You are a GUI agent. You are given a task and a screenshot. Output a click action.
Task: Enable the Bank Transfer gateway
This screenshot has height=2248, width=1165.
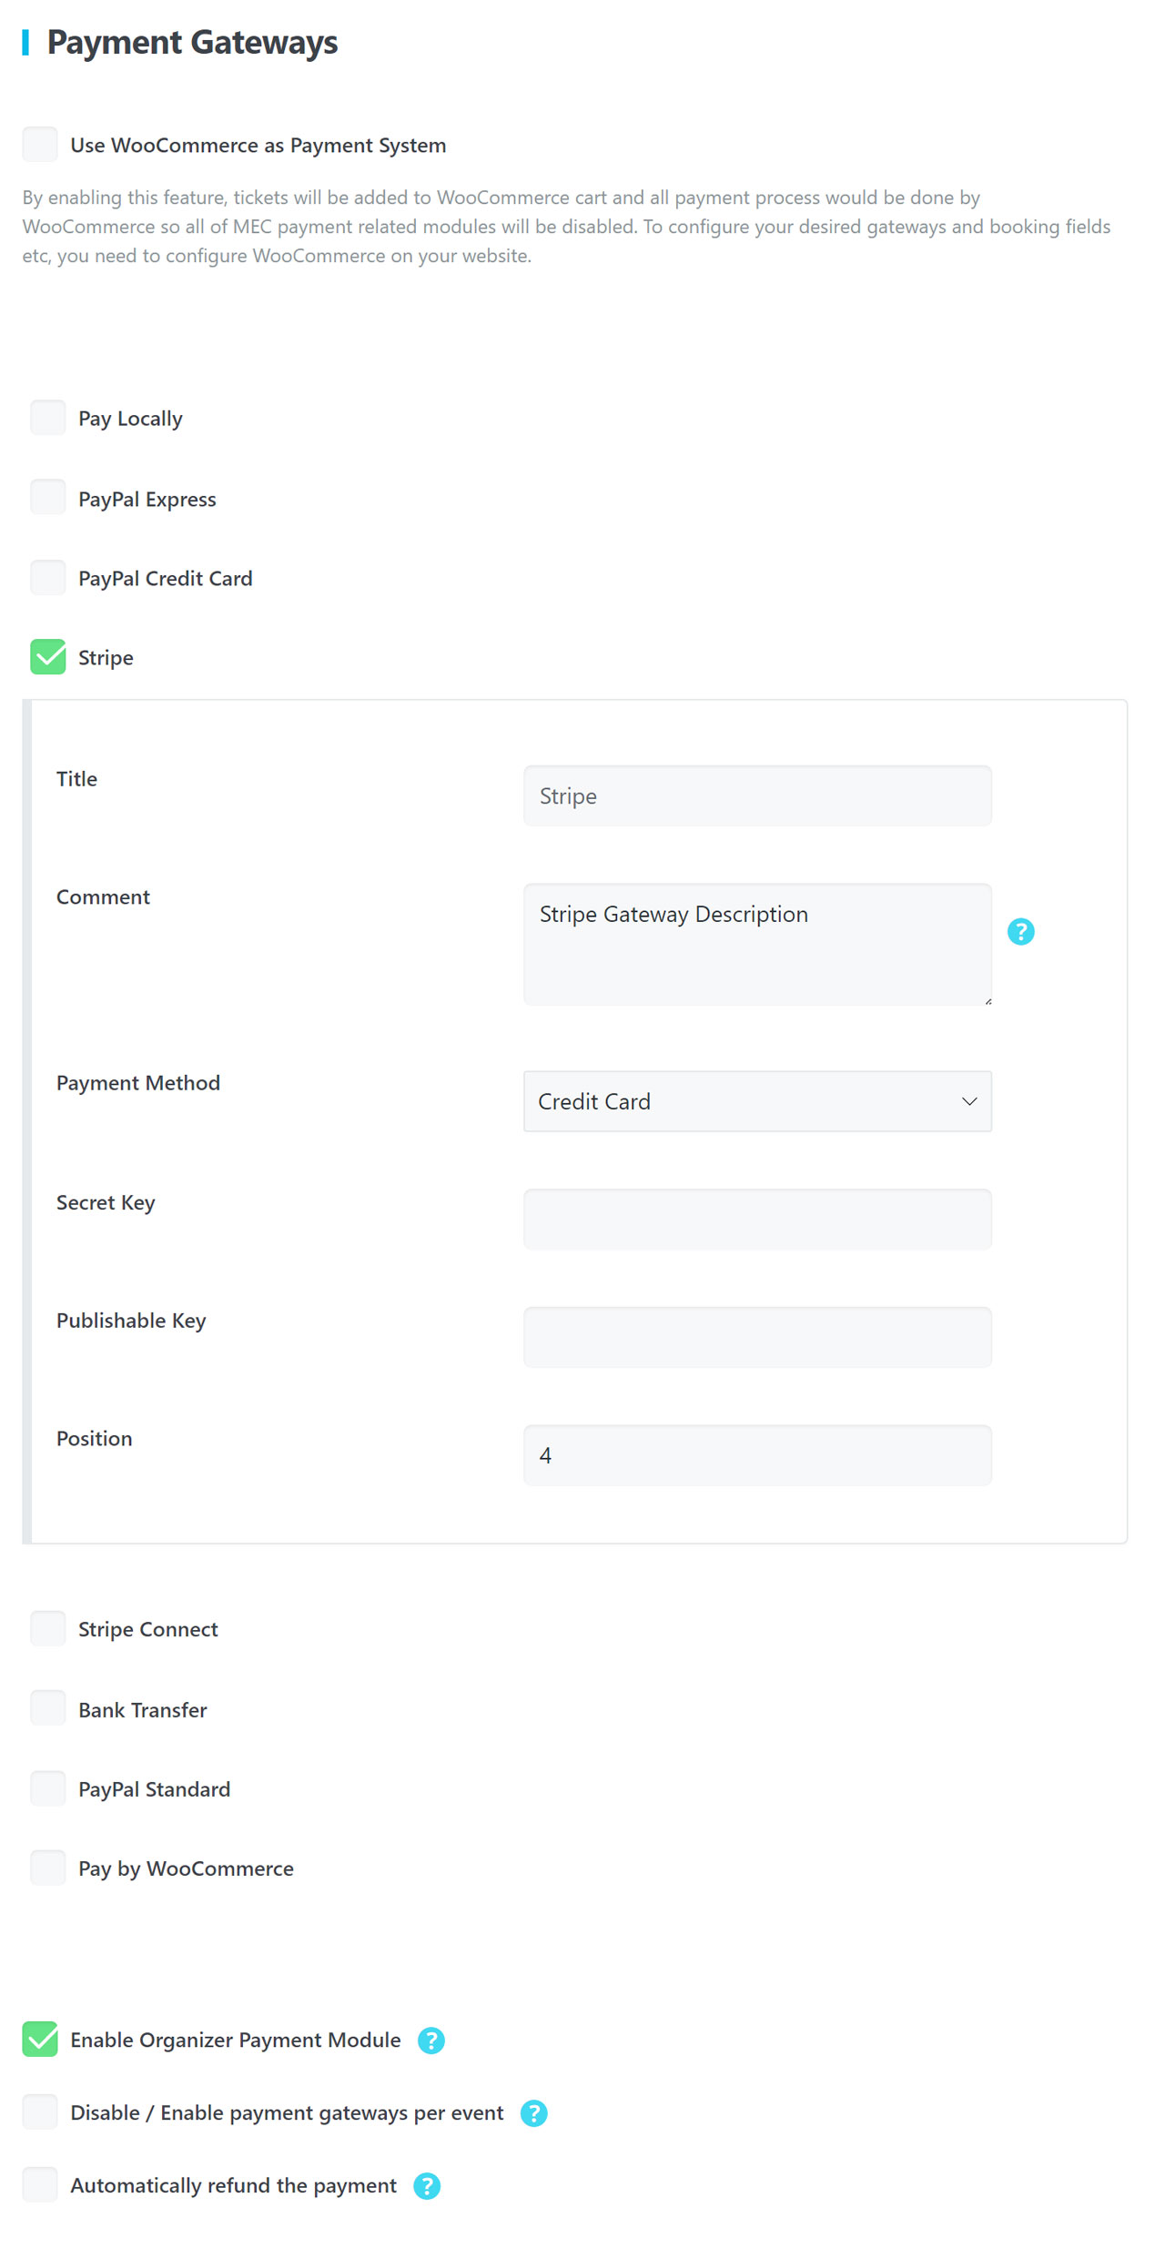click(47, 1708)
